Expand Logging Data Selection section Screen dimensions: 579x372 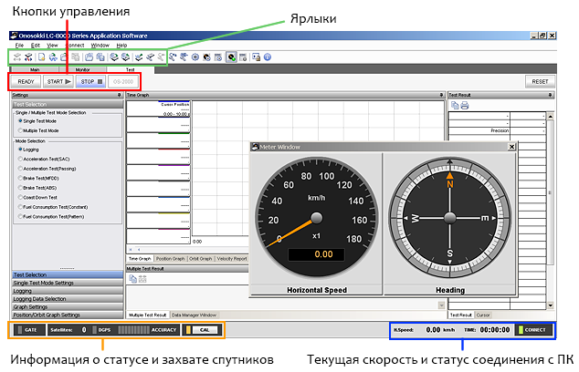pyautogui.click(x=68, y=299)
